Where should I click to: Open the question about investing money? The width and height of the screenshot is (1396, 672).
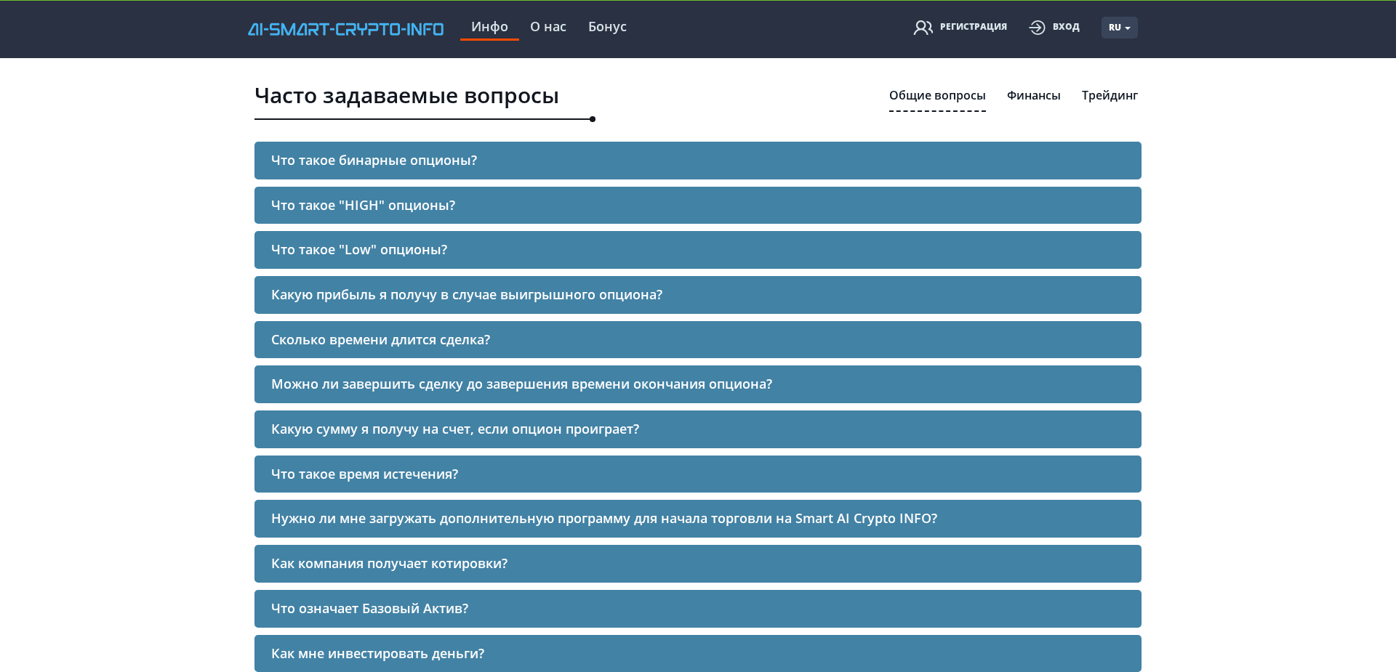(x=697, y=653)
